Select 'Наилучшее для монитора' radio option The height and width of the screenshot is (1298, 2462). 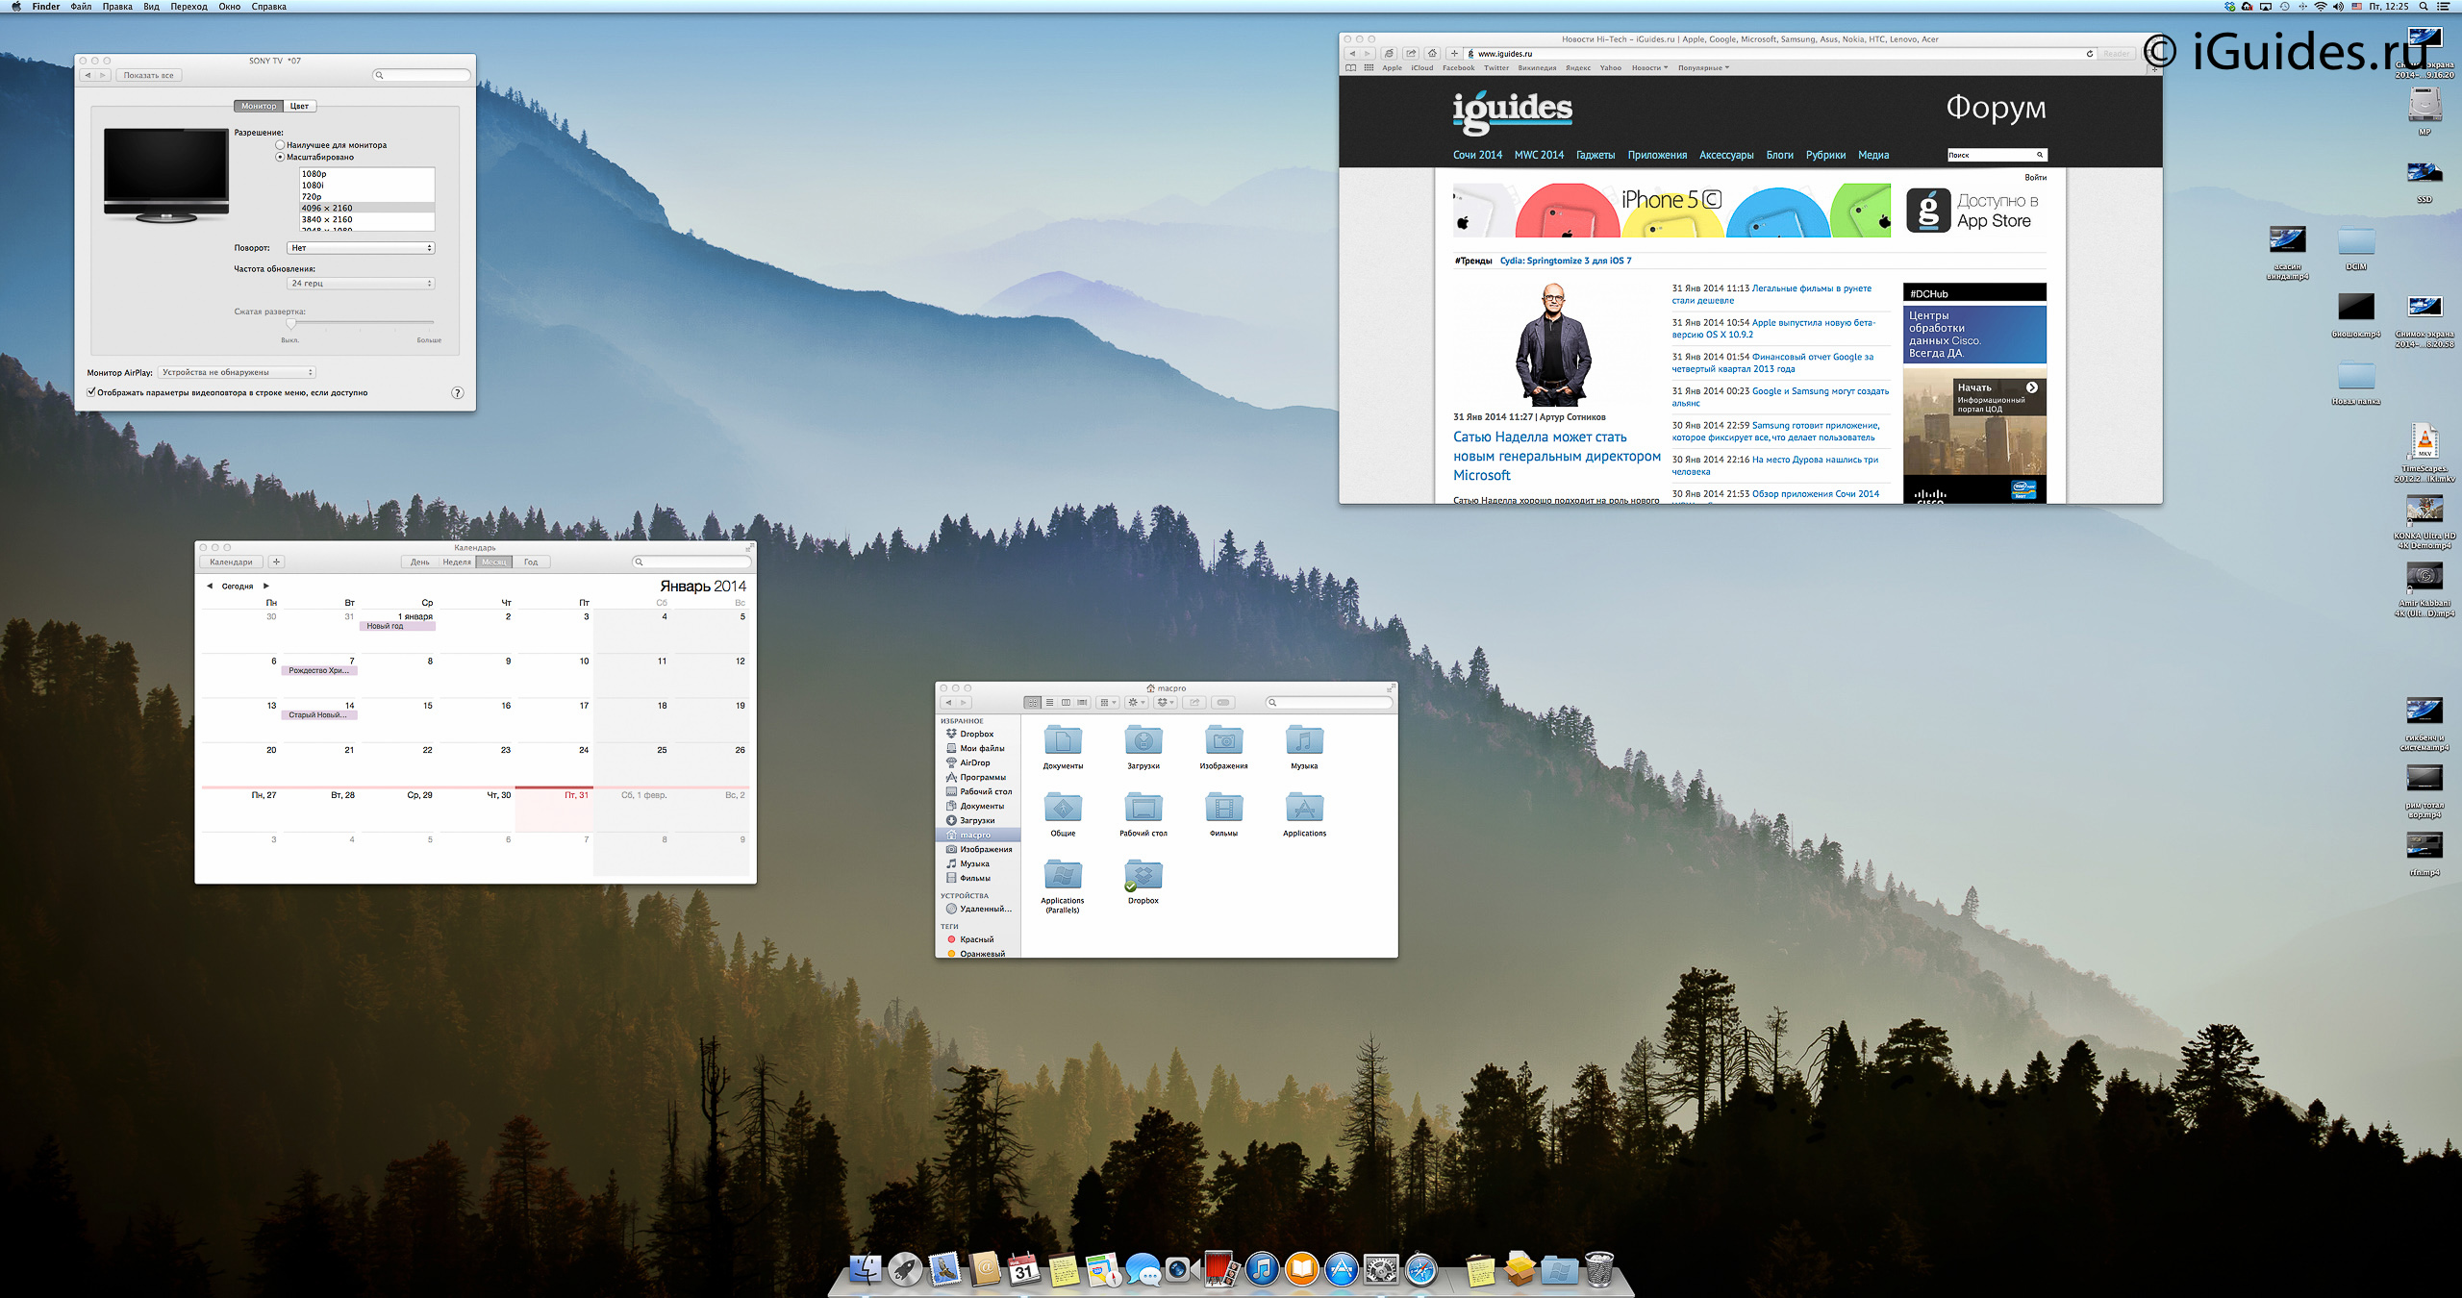pos(280,145)
